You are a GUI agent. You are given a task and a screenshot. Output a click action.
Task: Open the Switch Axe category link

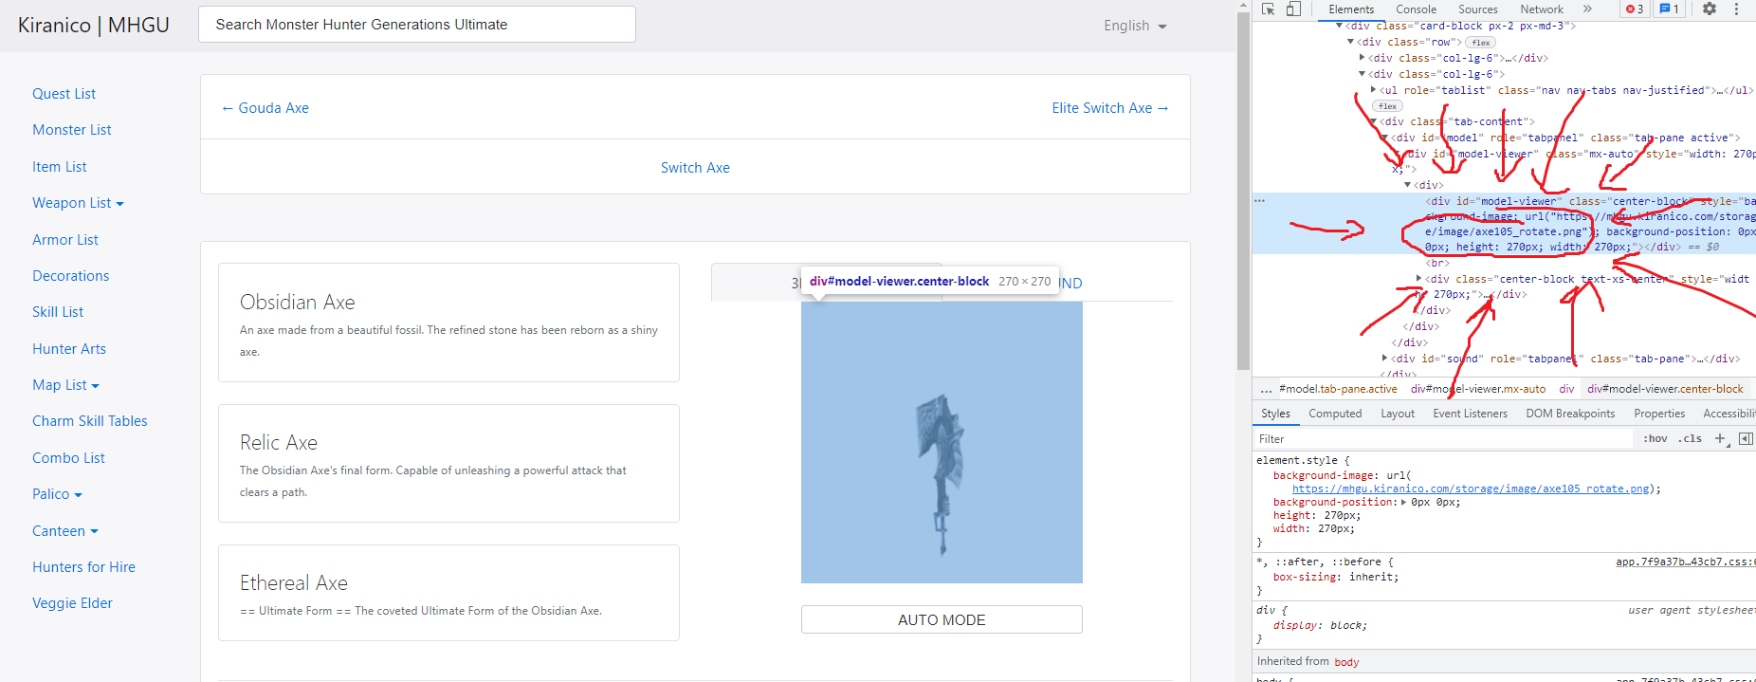point(695,168)
